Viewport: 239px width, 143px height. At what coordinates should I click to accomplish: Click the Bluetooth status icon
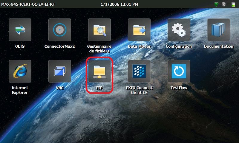click(223, 4)
